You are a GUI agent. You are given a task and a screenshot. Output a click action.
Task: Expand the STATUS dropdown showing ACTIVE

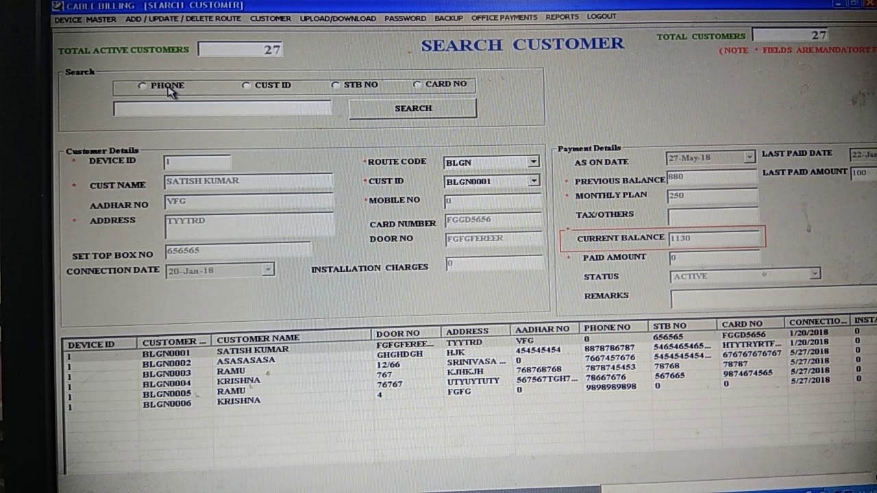(x=814, y=274)
